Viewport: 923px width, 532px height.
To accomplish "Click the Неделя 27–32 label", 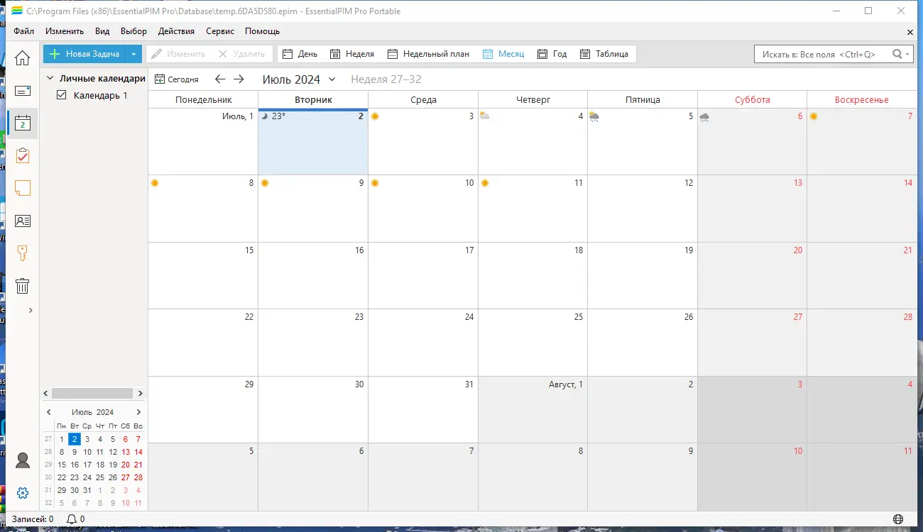I will point(386,79).
